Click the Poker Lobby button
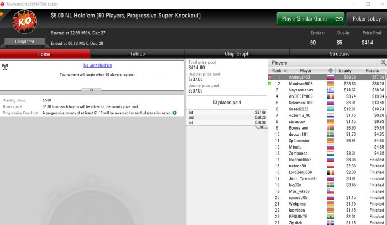This screenshot has width=387, height=225. [x=367, y=18]
